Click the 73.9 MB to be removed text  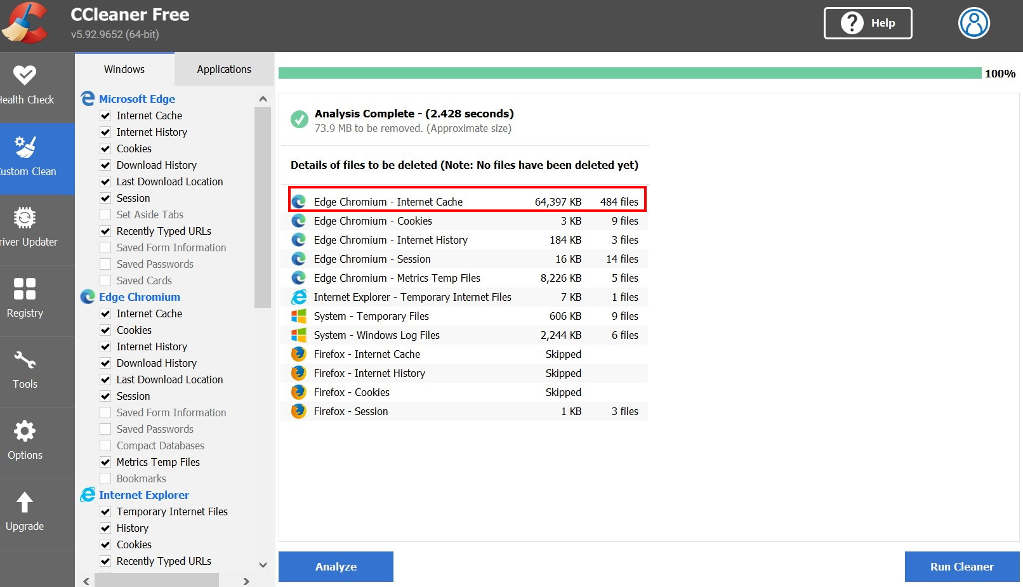click(413, 128)
